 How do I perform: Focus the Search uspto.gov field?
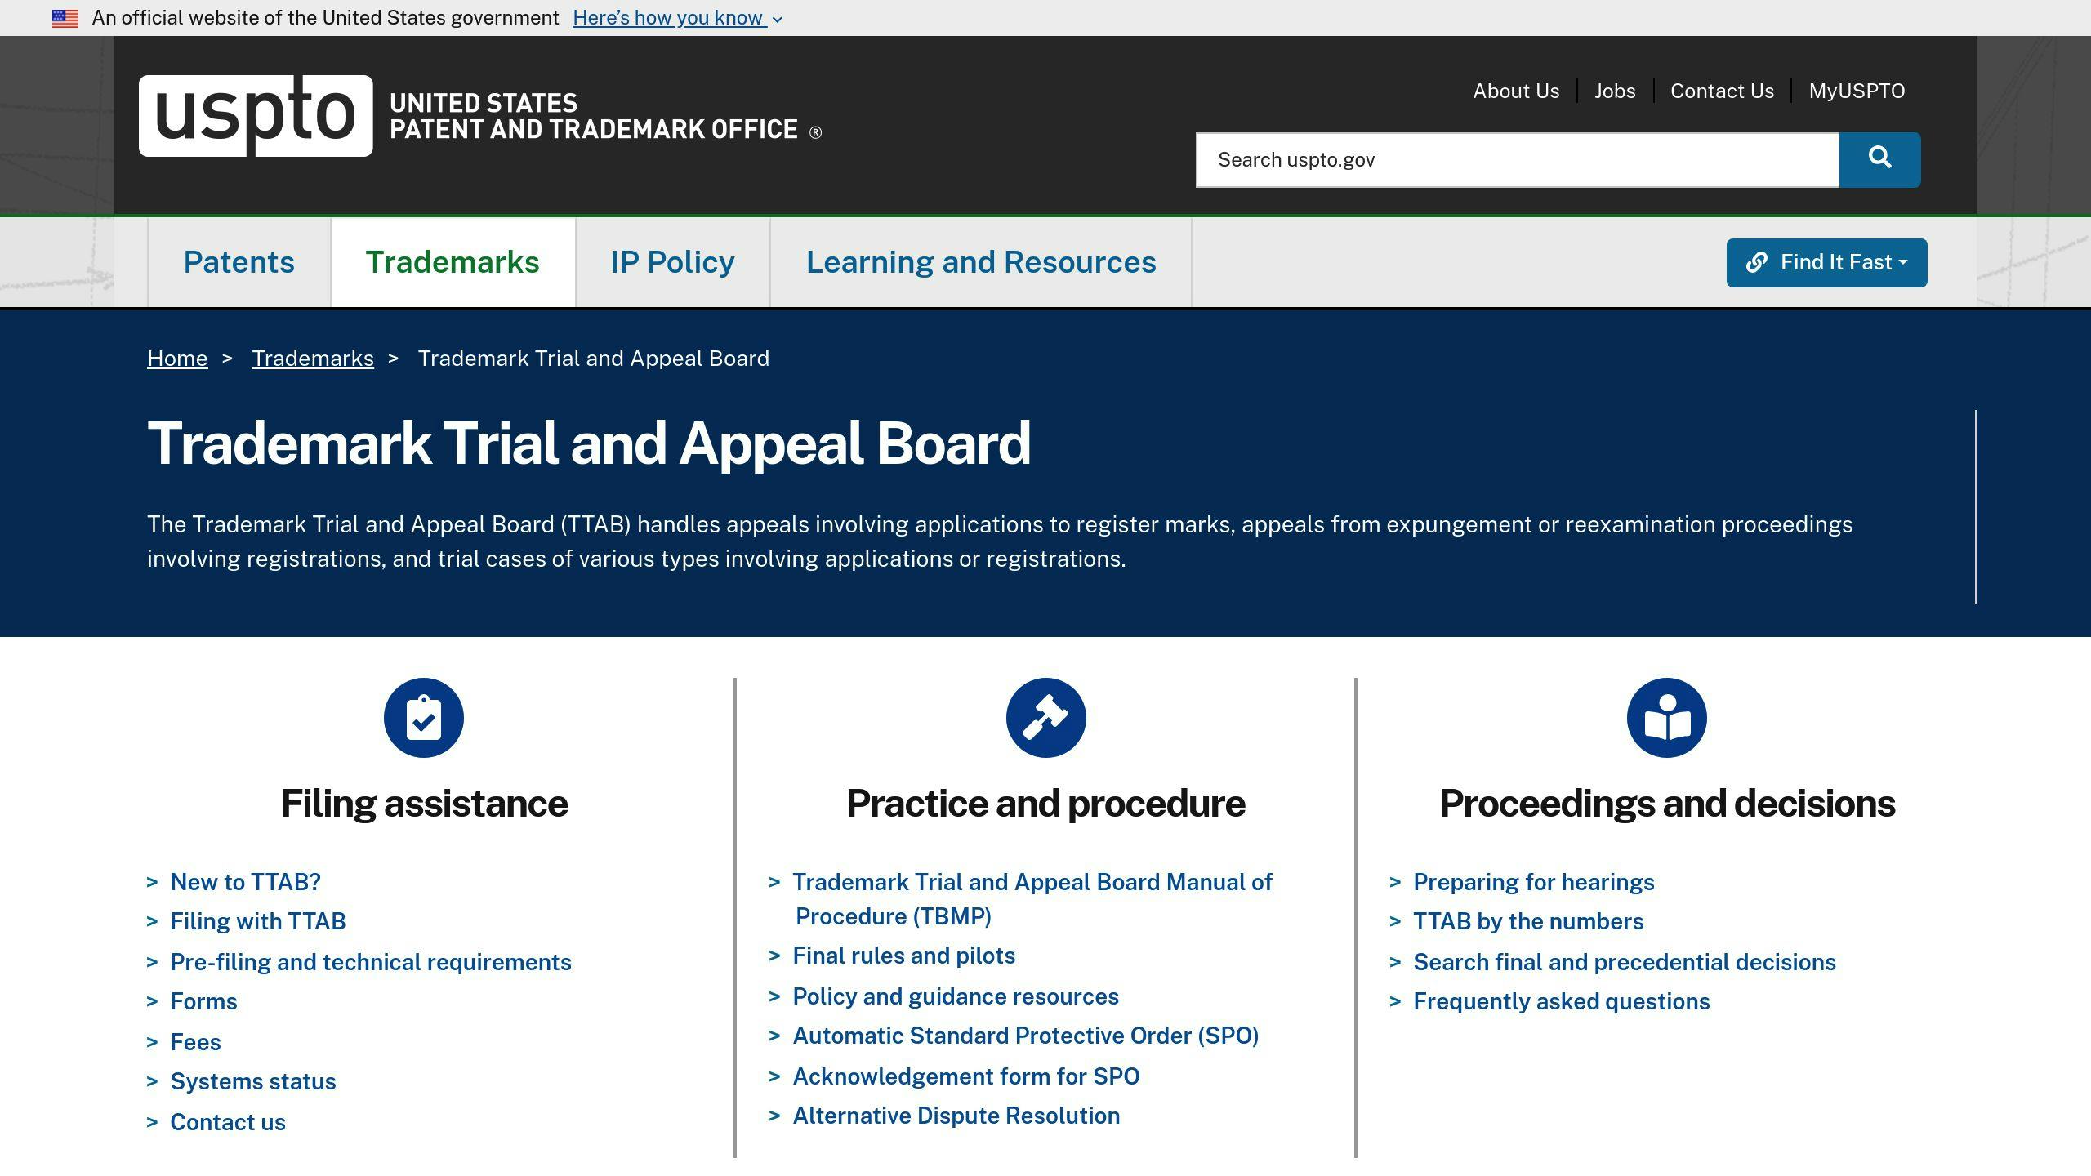[x=1518, y=160]
